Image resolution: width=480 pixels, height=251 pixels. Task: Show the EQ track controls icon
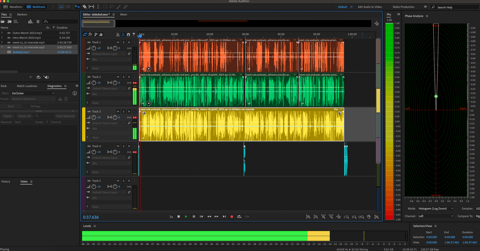click(x=101, y=34)
